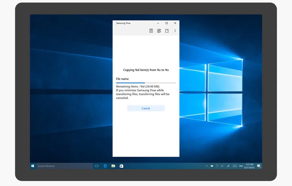Click the Smart View screen mirroring icon

point(159,31)
